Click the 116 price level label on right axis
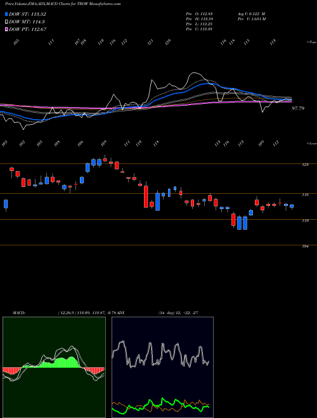 point(306,195)
